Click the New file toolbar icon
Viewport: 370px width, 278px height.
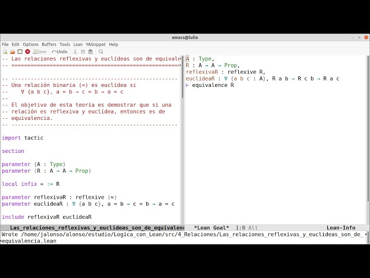click(5, 52)
